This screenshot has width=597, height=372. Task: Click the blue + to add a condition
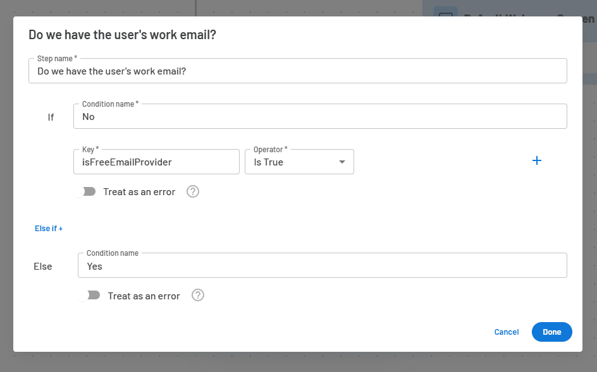537,160
